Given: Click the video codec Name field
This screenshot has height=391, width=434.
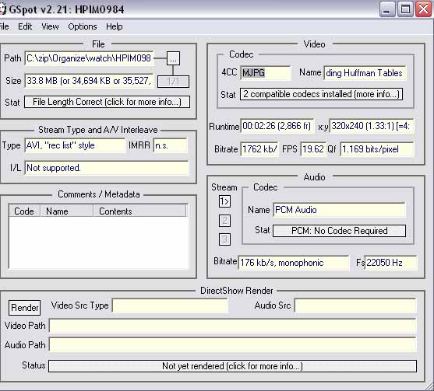Looking at the screenshot, I should [x=365, y=73].
